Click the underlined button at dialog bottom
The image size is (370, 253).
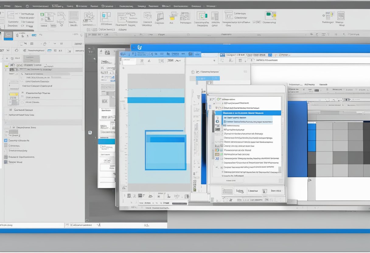click(240, 191)
